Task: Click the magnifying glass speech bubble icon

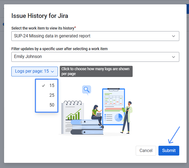Action: pos(87,90)
